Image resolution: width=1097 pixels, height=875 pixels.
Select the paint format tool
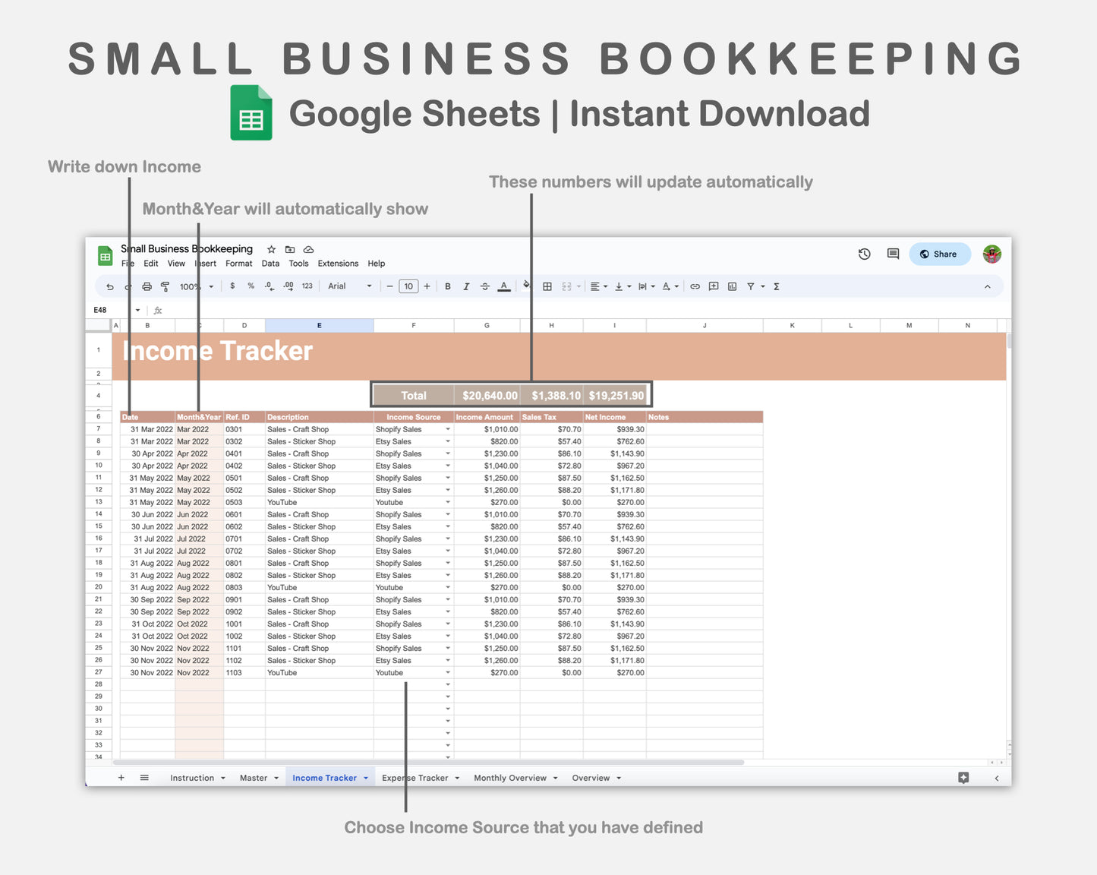click(x=165, y=286)
